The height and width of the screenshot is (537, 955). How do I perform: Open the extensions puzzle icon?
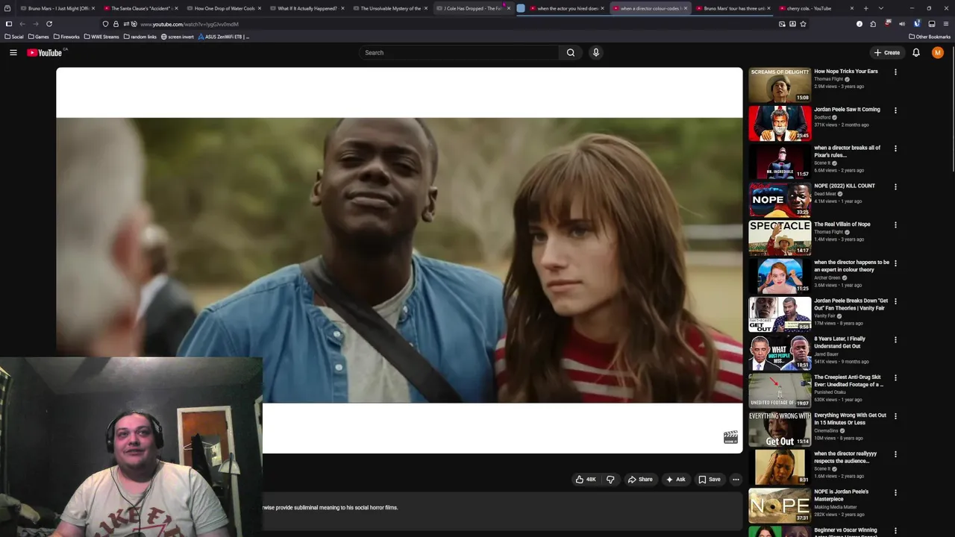pos(873,24)
